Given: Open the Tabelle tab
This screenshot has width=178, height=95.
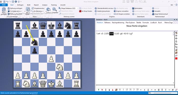Looking at the screenshot, I should click(139, 22).
